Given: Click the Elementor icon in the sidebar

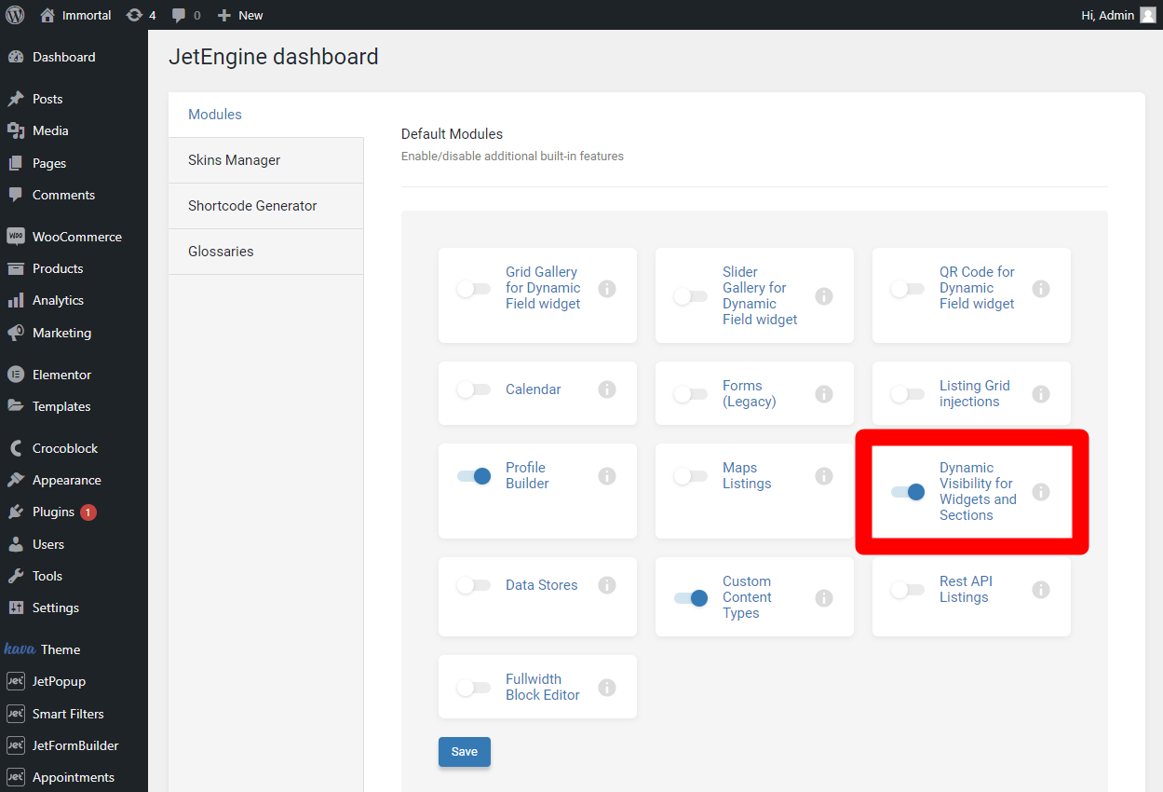Looking at the screenshot, I should [x=16, y=375].
